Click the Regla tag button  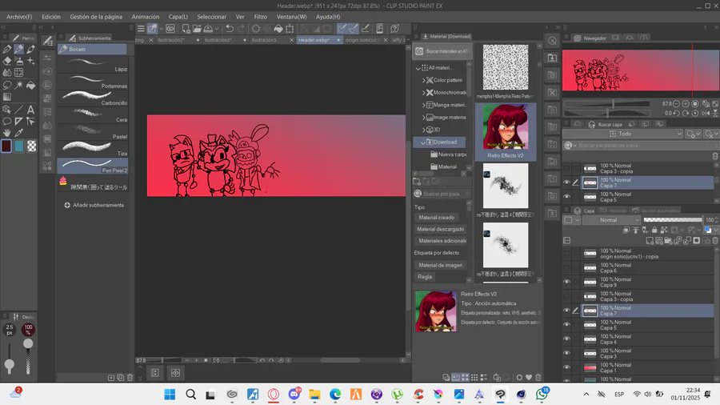tap(425, 276)
